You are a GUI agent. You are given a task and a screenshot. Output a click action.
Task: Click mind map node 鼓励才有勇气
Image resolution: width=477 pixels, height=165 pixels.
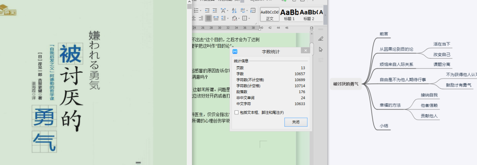tap(458, 85)
